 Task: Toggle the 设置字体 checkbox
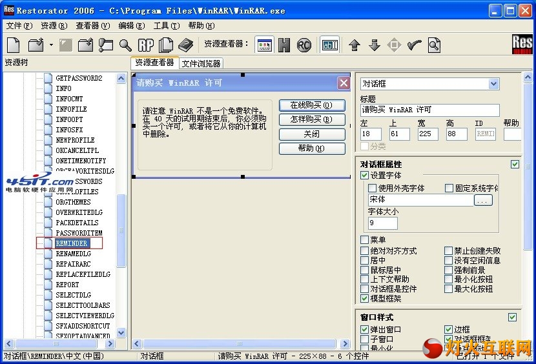tap(364, 176)
